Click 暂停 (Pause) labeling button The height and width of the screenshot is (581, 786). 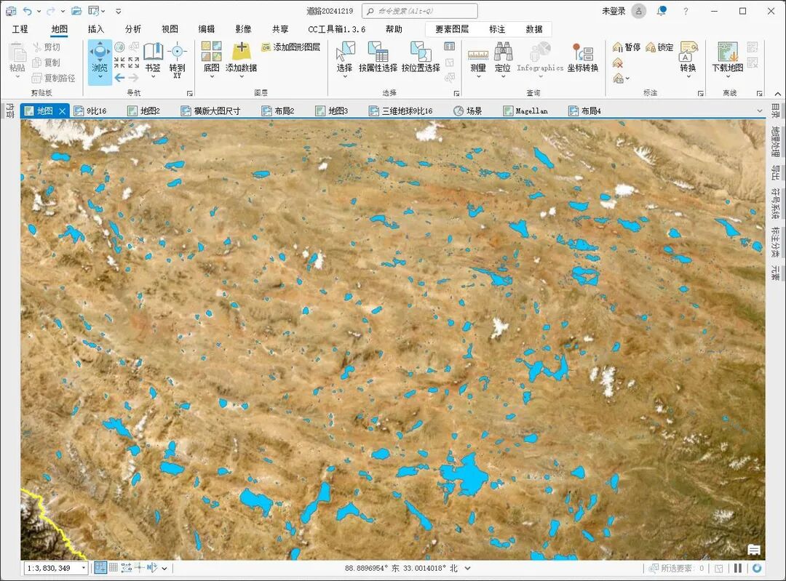point(627,47)
